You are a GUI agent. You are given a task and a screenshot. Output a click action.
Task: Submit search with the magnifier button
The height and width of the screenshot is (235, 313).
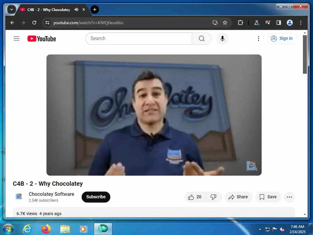pyautogui.click(x=202, y=38)
